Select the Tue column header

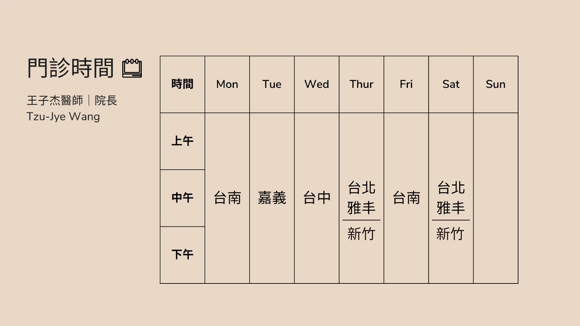pos(271,85)
